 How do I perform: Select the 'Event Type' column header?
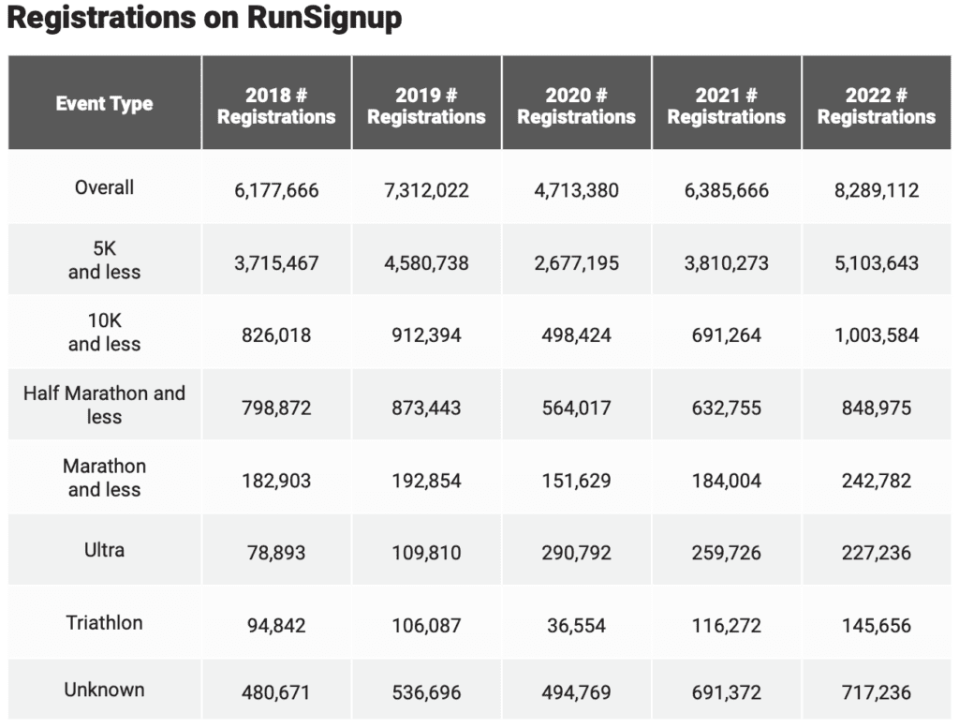tap(105, 103)
